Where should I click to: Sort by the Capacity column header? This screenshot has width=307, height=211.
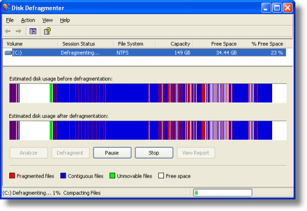click(x=174, y=44)
